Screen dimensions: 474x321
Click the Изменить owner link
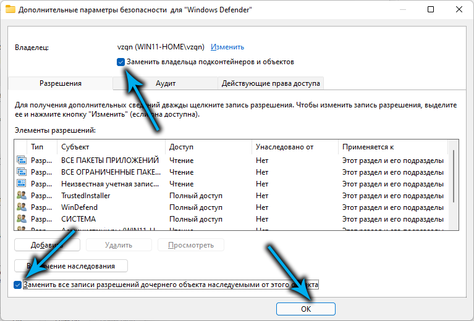click(x=227, y=47)
